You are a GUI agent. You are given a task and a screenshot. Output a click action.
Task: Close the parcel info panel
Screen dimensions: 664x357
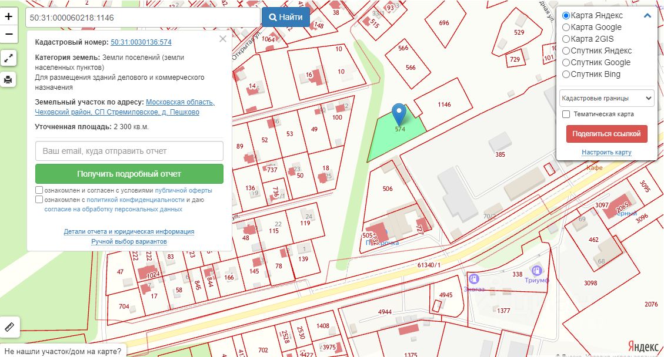(x=222, y=39)
